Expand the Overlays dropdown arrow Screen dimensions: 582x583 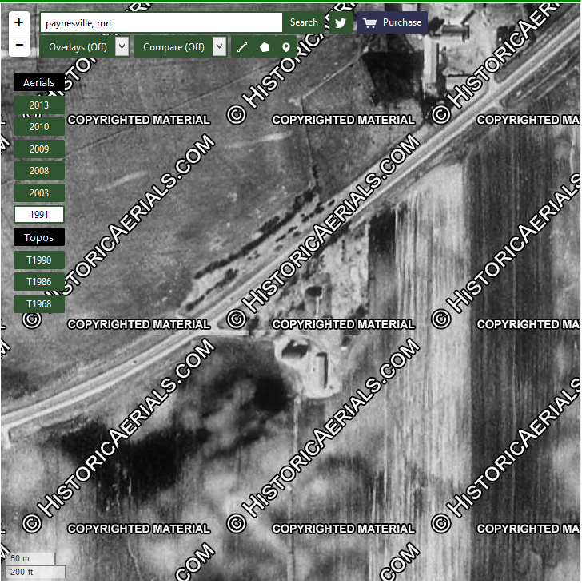pyautogui.click(x=122, y=47)
